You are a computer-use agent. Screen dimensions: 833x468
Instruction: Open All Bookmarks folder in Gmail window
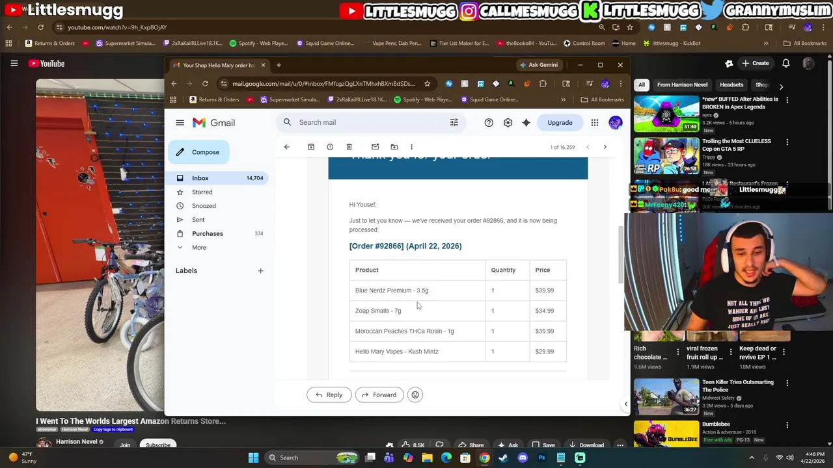pyautogui.click(x=602, y=99)
